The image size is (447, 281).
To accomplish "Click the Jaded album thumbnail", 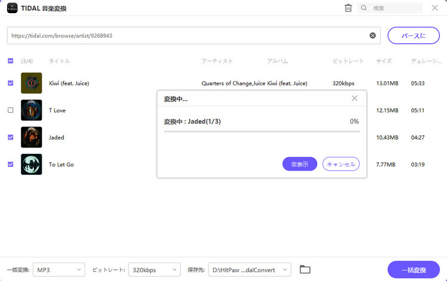I will 32,137.
